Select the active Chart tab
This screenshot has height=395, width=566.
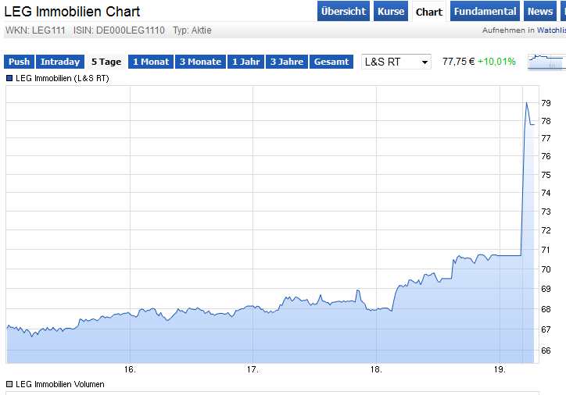tap(429, 12)
